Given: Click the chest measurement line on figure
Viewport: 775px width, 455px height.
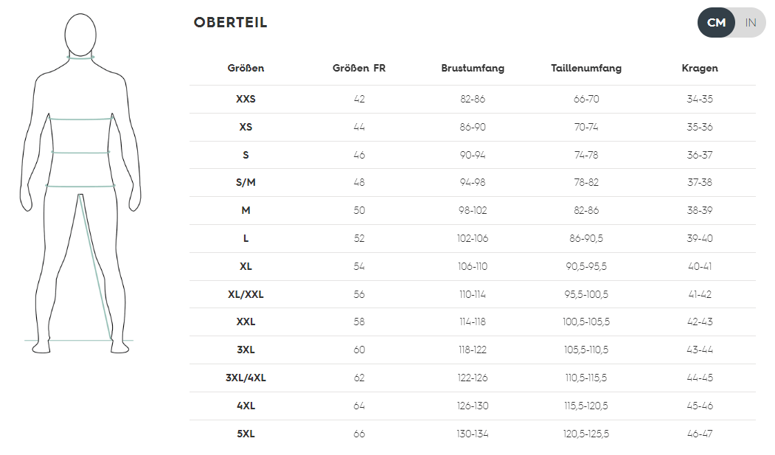Looking at the screenshot, I should coord(81,118).
